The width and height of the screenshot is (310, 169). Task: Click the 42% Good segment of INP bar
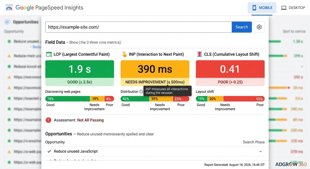point(135,99)
